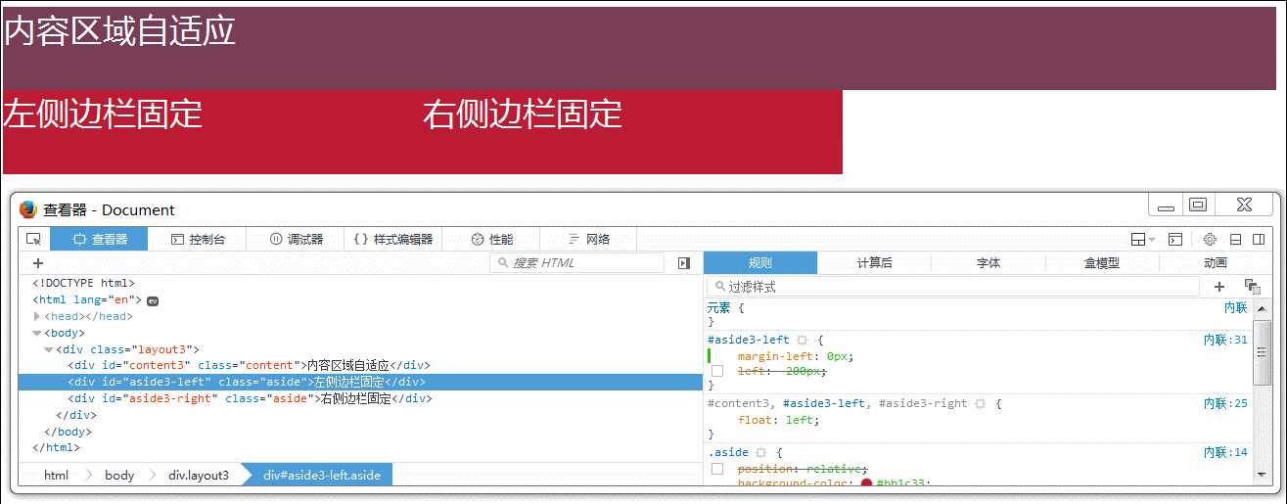Screen dimensions: 1287x504
Task: Click the body breadcrumb
Action: [x=119, y=475]
